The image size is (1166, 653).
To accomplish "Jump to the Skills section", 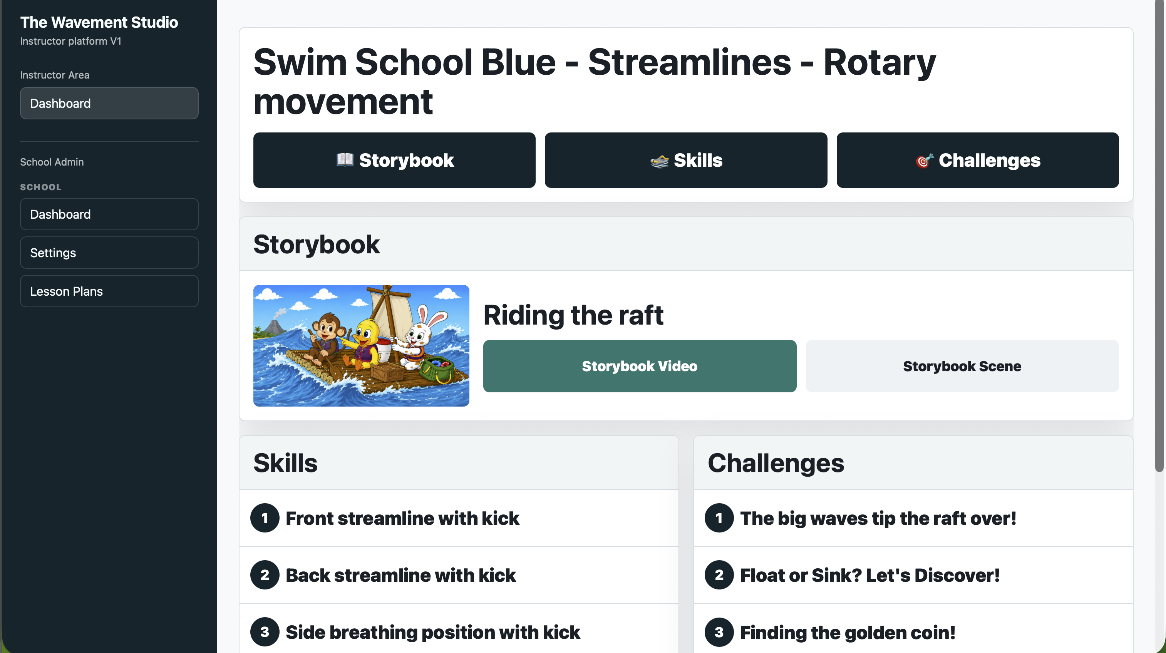I will (x=686, y=160).
